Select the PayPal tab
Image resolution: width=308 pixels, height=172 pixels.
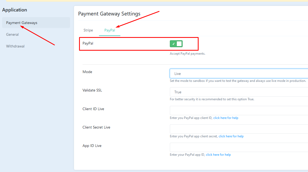click(x=110, y=30)
